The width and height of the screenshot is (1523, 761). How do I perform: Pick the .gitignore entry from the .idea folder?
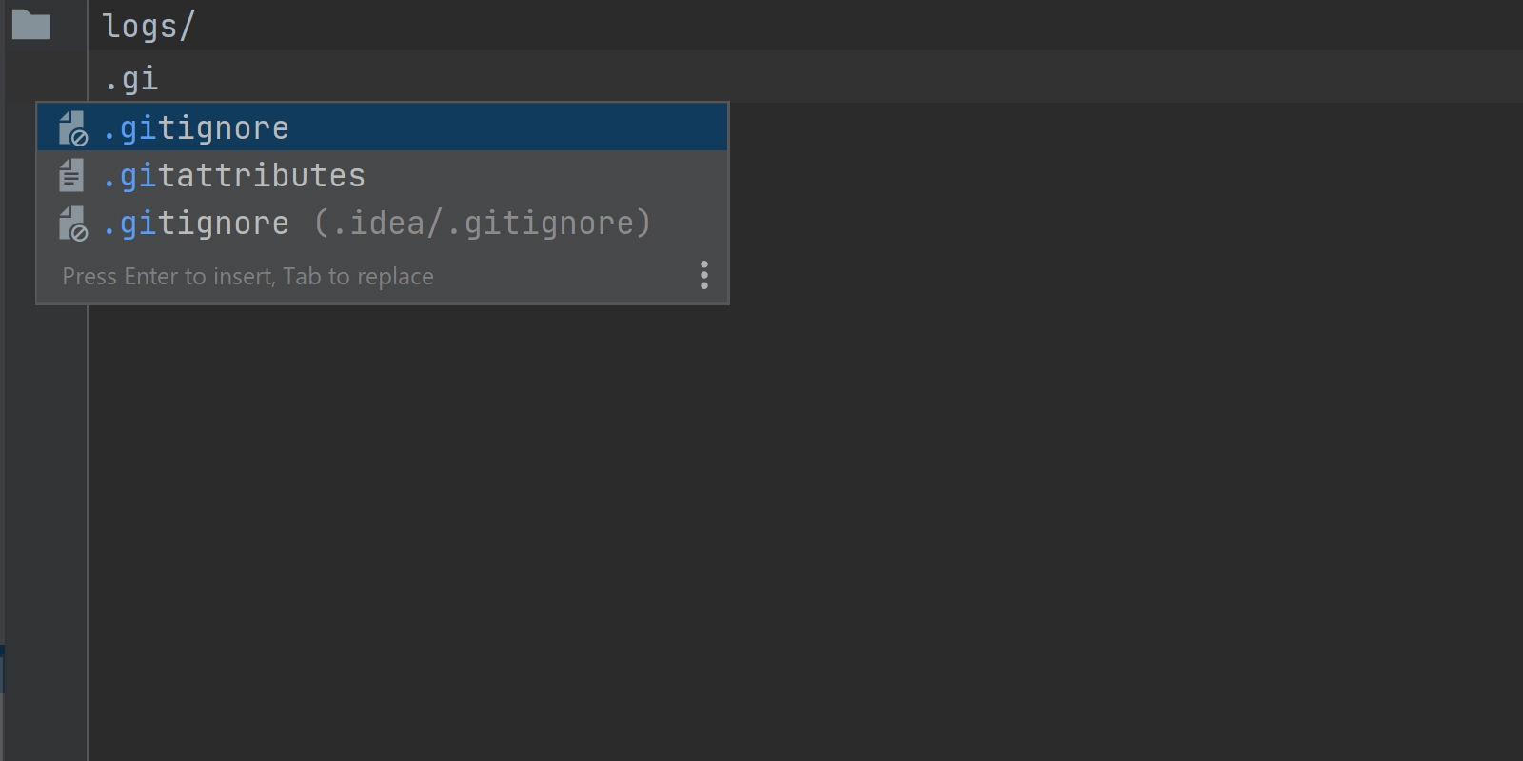pyautogui.click(x=383, y=223)
